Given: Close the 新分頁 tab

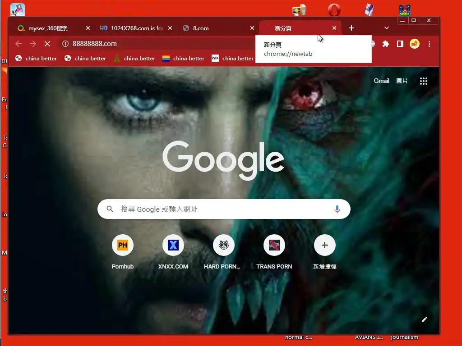Looking at the screenshot, I should point(334,28).
